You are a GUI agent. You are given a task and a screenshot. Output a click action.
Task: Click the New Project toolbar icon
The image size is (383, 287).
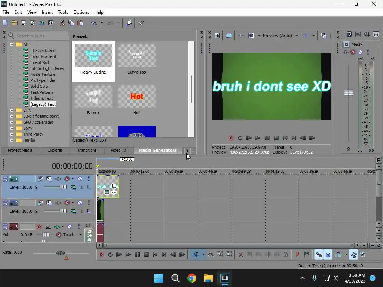pos(5,23)
